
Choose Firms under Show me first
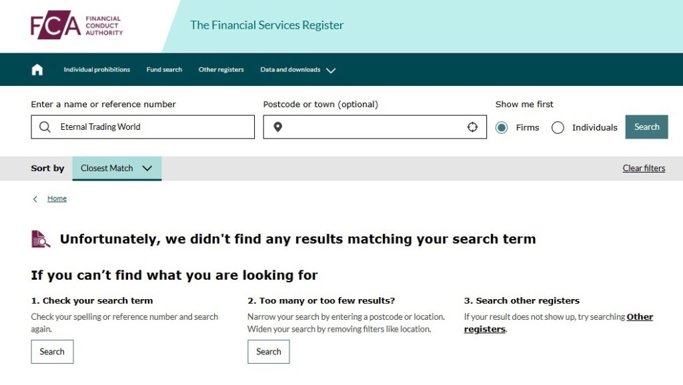click(502, 127)
